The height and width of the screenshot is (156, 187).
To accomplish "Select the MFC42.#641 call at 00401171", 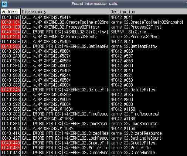I will coord(94,17).
